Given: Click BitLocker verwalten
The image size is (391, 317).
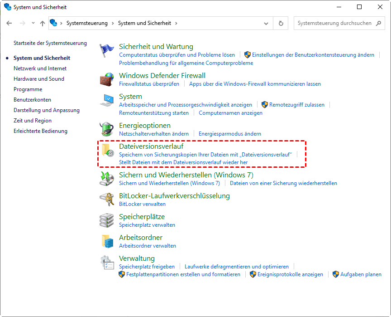Looking at the screenshot, I should (x=142, y=204).
